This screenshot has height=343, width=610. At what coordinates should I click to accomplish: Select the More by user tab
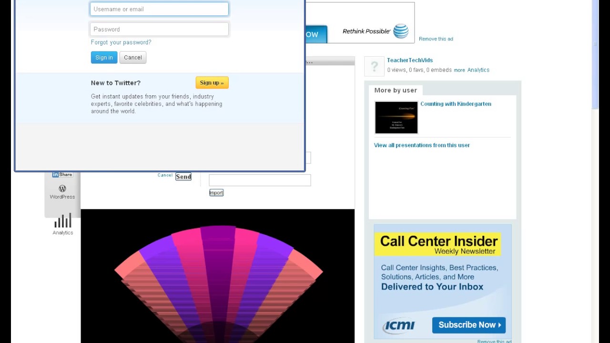pos(396,90)
